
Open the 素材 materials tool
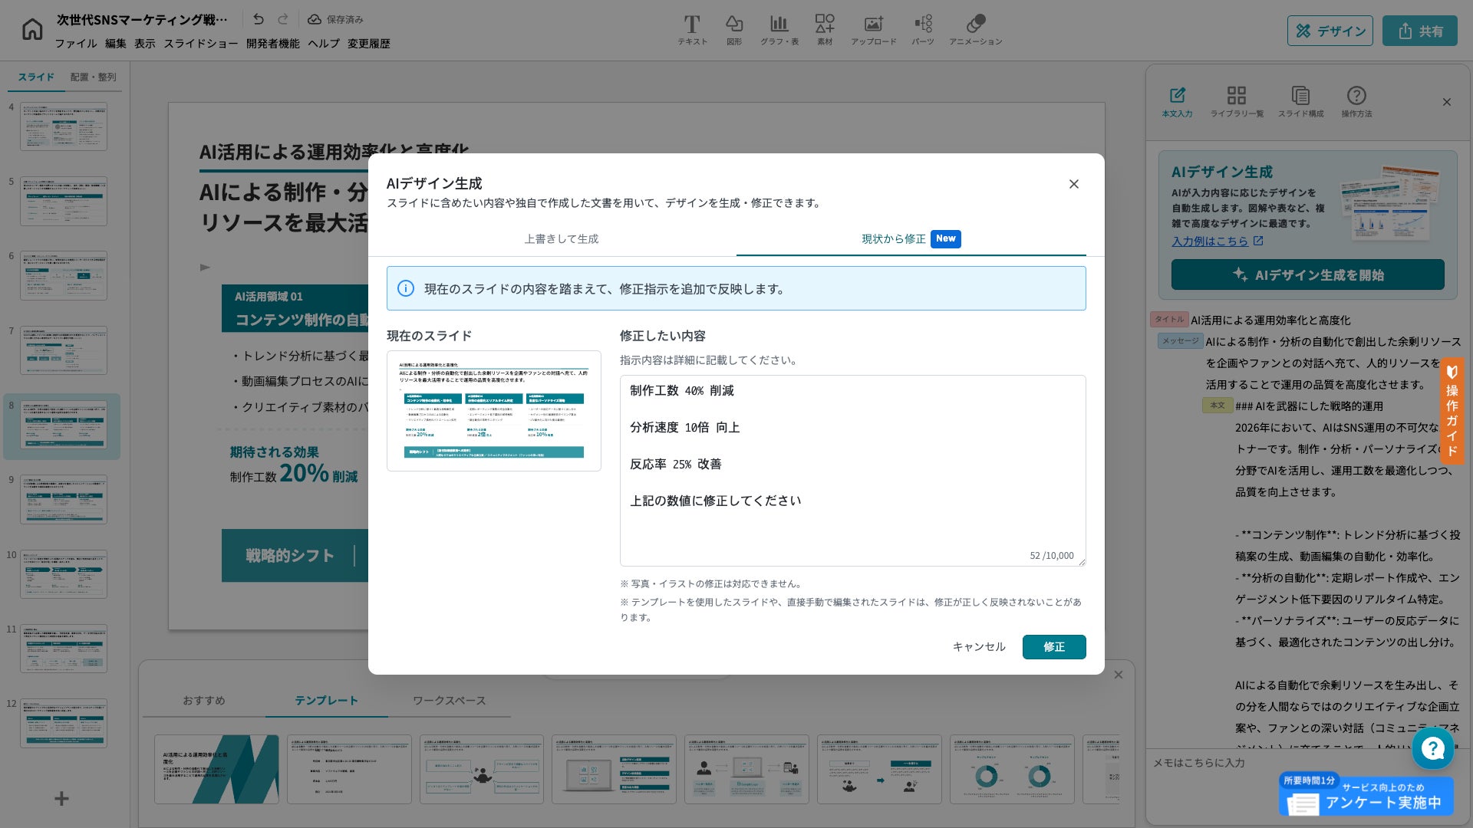coord(825,30)
